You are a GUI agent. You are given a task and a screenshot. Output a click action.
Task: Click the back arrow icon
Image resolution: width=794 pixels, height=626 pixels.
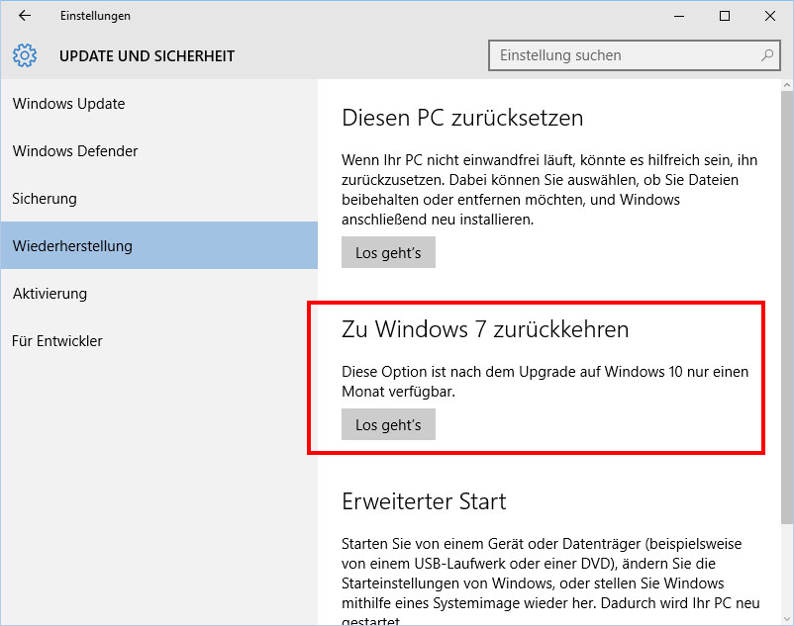25,16
